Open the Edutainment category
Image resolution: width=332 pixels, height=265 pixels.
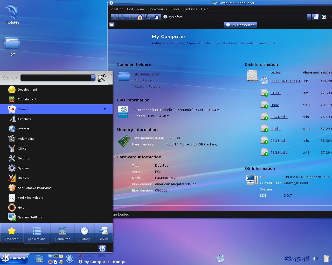coord(56,99)
